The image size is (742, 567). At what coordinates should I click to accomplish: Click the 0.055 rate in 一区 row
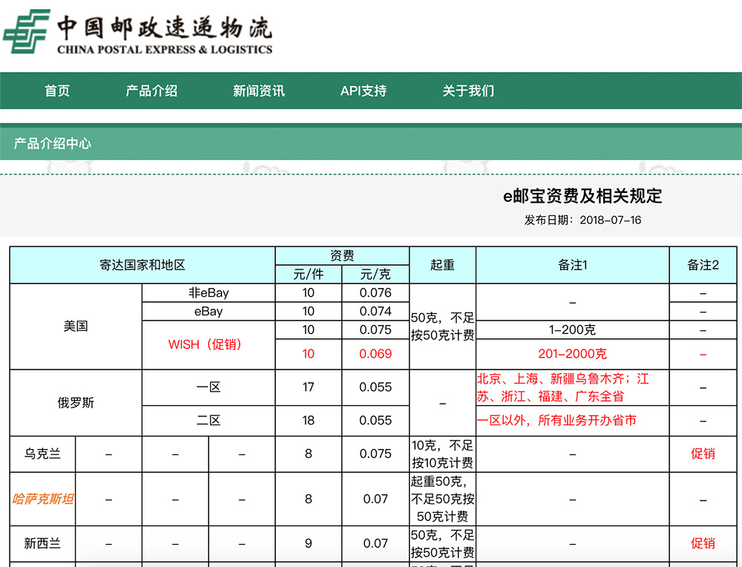pos(375,387)
